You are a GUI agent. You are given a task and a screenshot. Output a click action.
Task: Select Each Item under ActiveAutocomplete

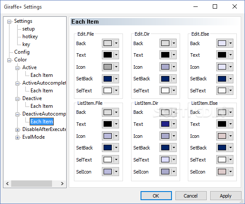pos(42,91)
